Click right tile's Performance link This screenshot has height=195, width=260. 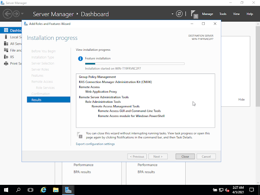click(147, 165)
